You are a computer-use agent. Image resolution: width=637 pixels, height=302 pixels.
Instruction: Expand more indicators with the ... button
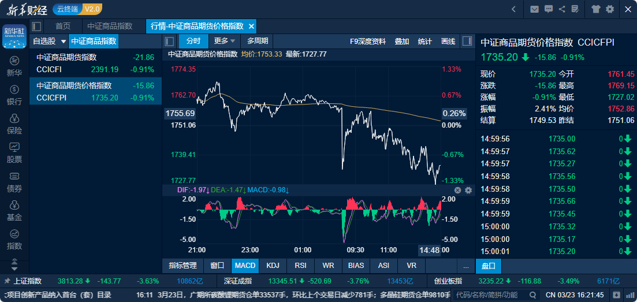(x=466, y=266)
